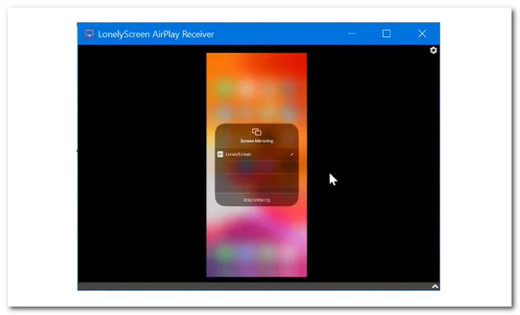Open LonelyScreen settings gear icon
Viewport: 520px width, 315px height.
[x=433, y=51]
